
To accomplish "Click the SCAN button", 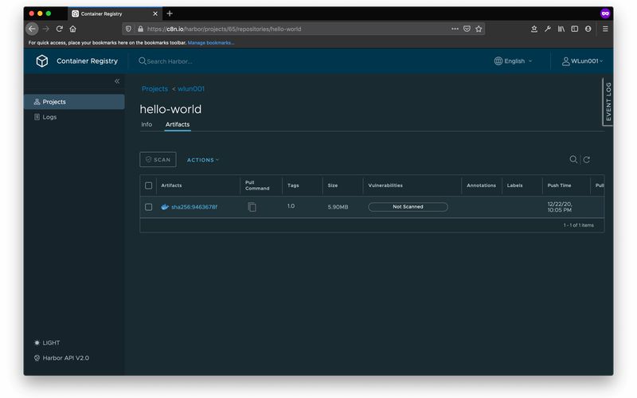I will (158, 160).
